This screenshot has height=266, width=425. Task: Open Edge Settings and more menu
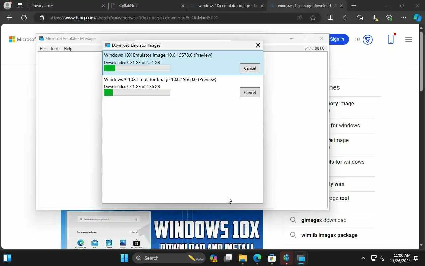pyautogui.click(x=404, y=18)
